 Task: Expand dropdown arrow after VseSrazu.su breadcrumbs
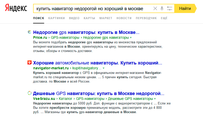155,99
